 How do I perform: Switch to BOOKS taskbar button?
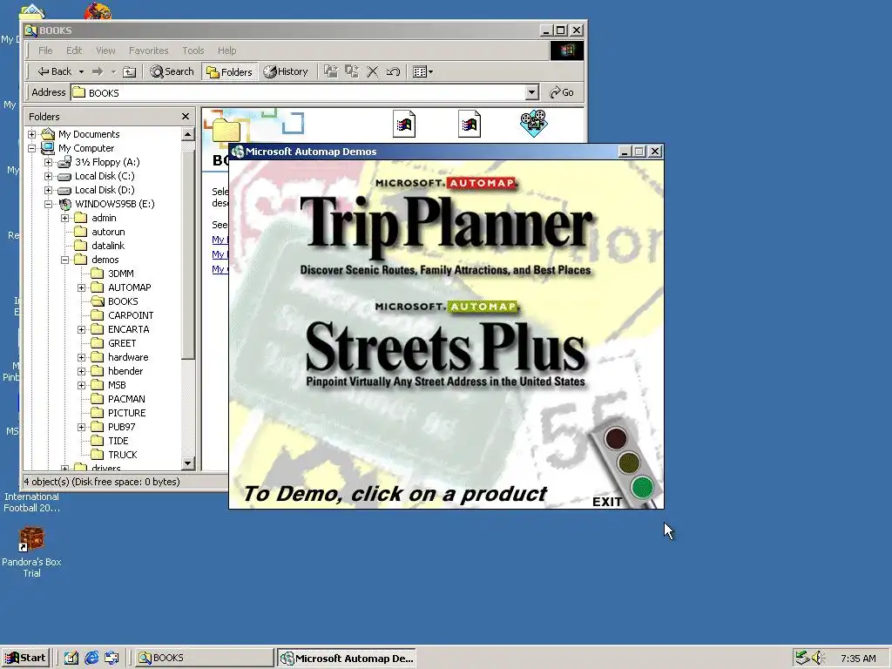(x=204, y=659)
